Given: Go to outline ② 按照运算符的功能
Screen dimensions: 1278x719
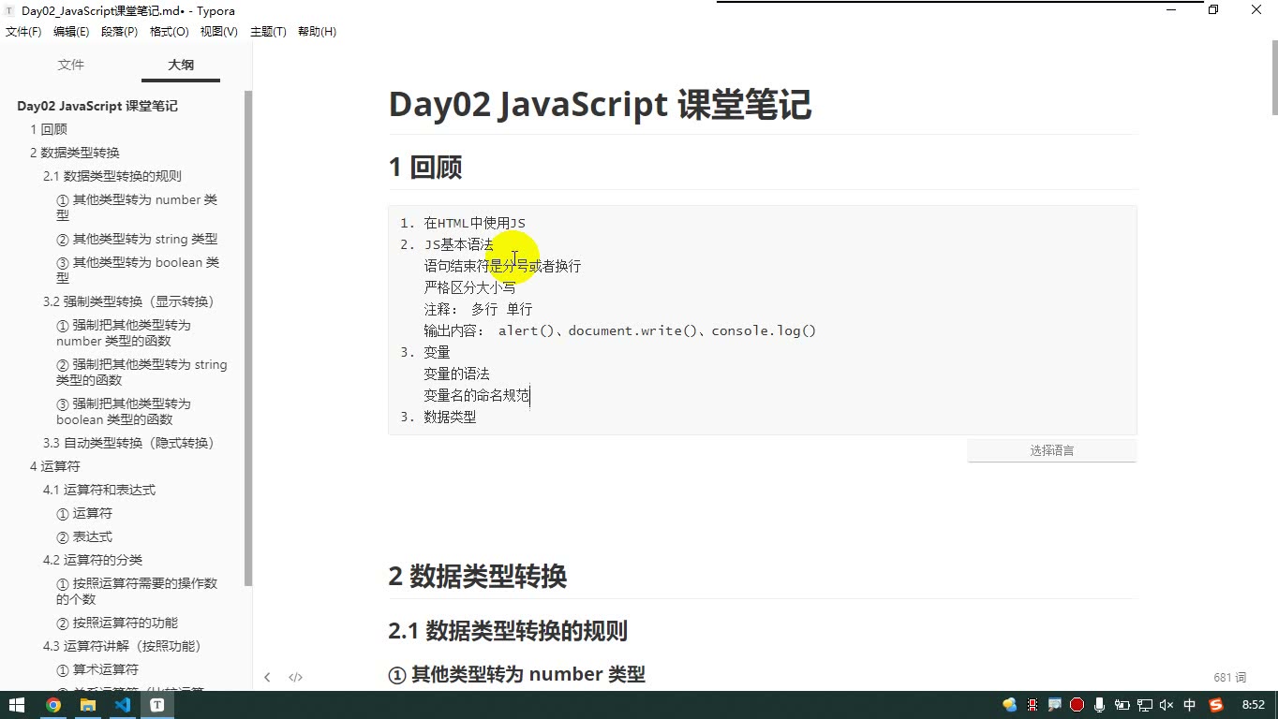Looking at the screenshot, I should click(117, 623).
